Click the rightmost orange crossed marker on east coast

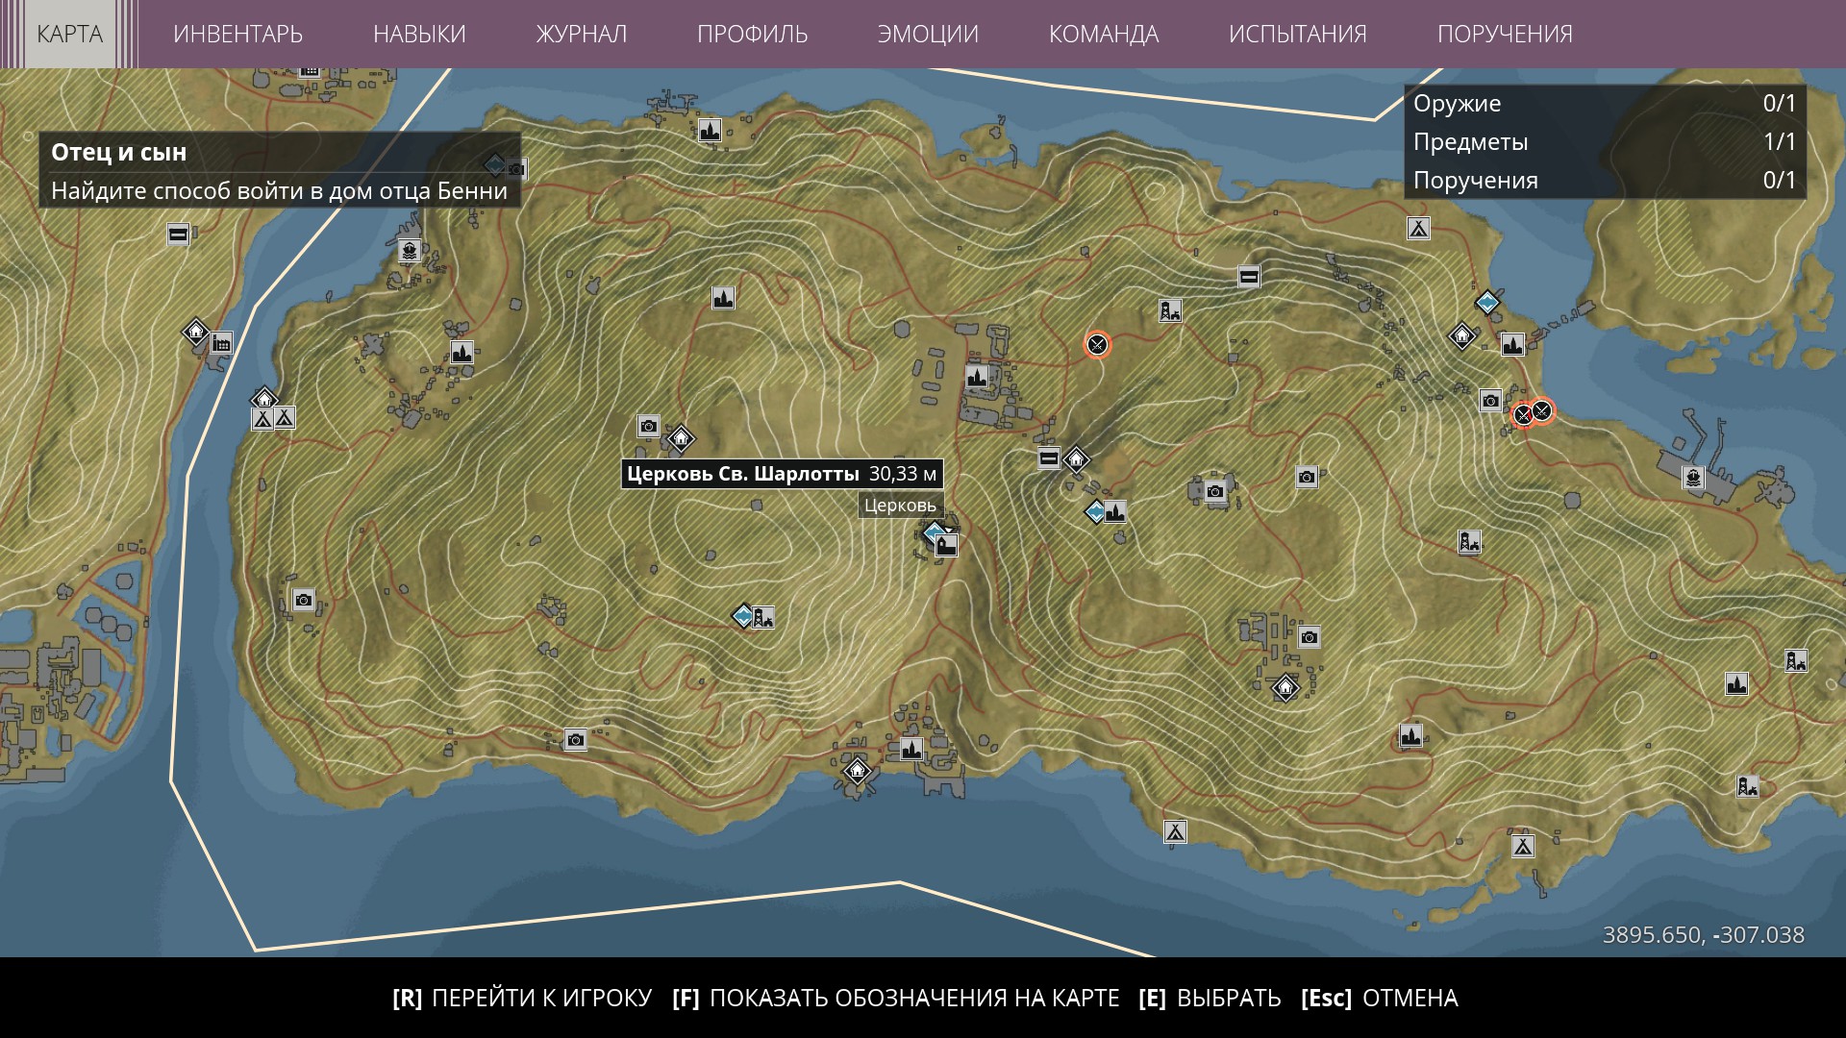(1541, 410)
